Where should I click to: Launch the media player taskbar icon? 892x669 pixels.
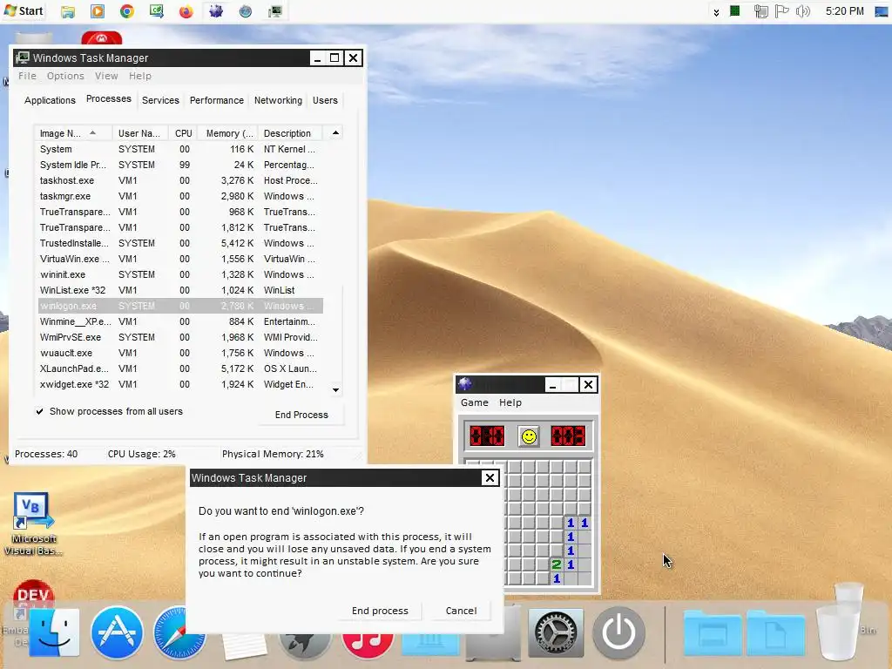pos(98,11)
